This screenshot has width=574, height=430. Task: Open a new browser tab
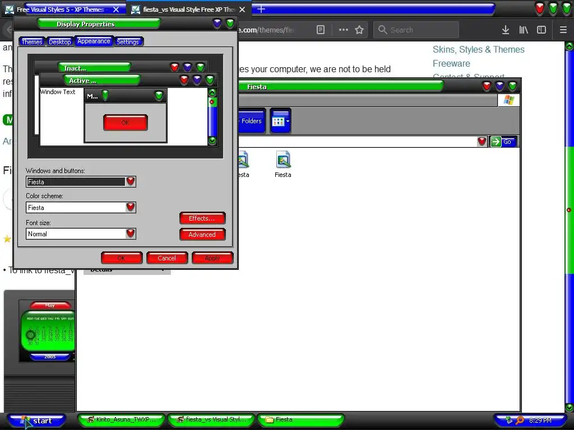(x=261, y=9)
